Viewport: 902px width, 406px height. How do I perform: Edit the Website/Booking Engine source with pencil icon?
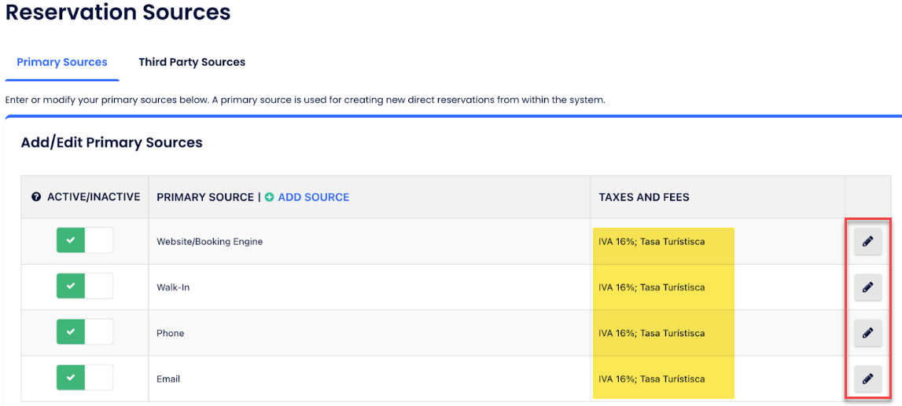point(867,242)
